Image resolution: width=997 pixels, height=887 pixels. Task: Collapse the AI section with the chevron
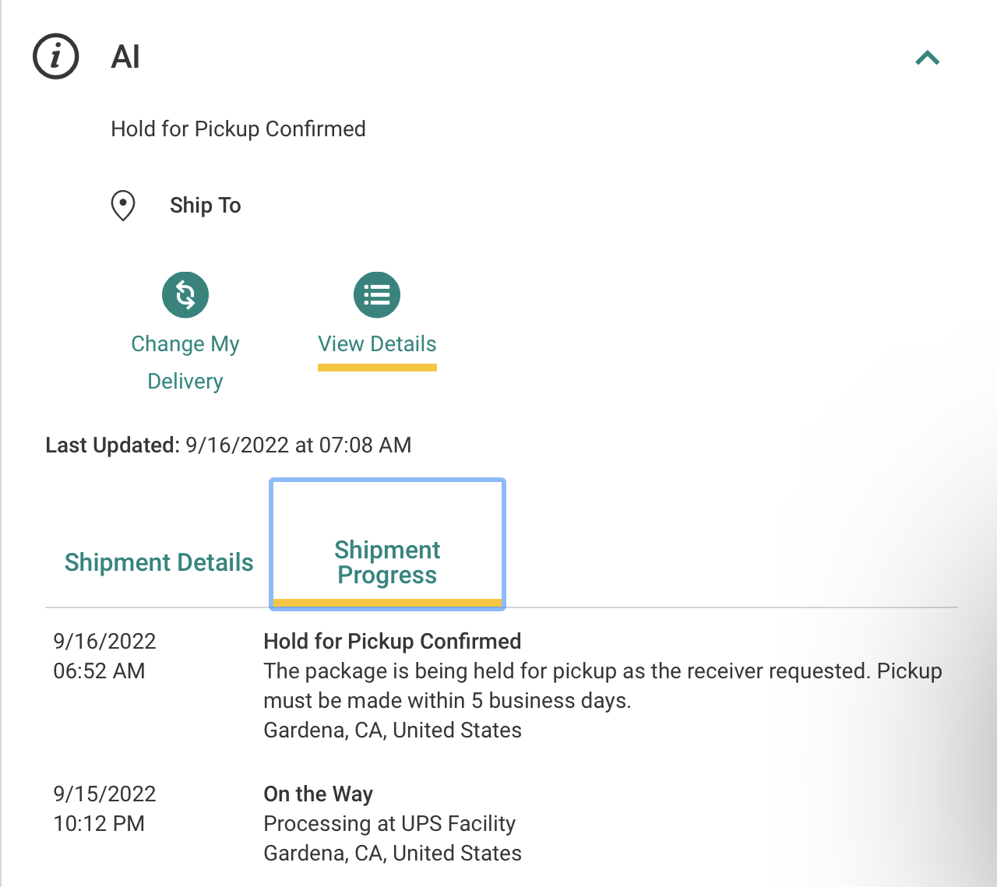(927, 58)
